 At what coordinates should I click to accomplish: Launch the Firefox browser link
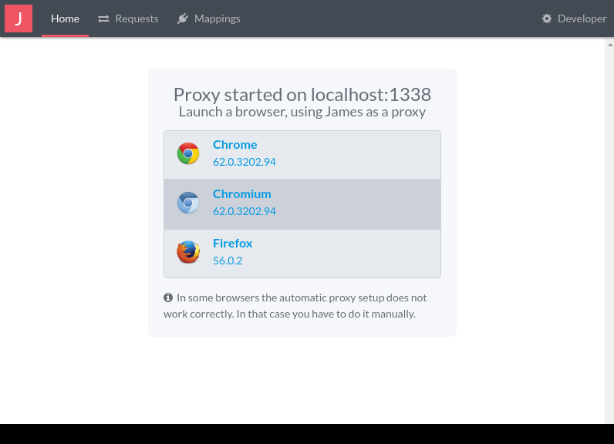(302, 254)
